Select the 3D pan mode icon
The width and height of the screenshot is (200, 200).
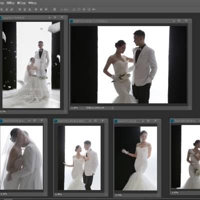tap(84, 9)
